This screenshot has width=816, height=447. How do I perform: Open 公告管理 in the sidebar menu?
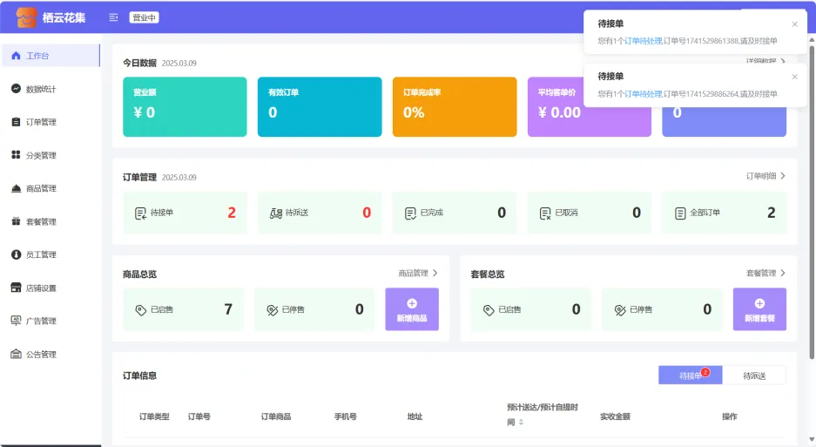click(40, 354)
